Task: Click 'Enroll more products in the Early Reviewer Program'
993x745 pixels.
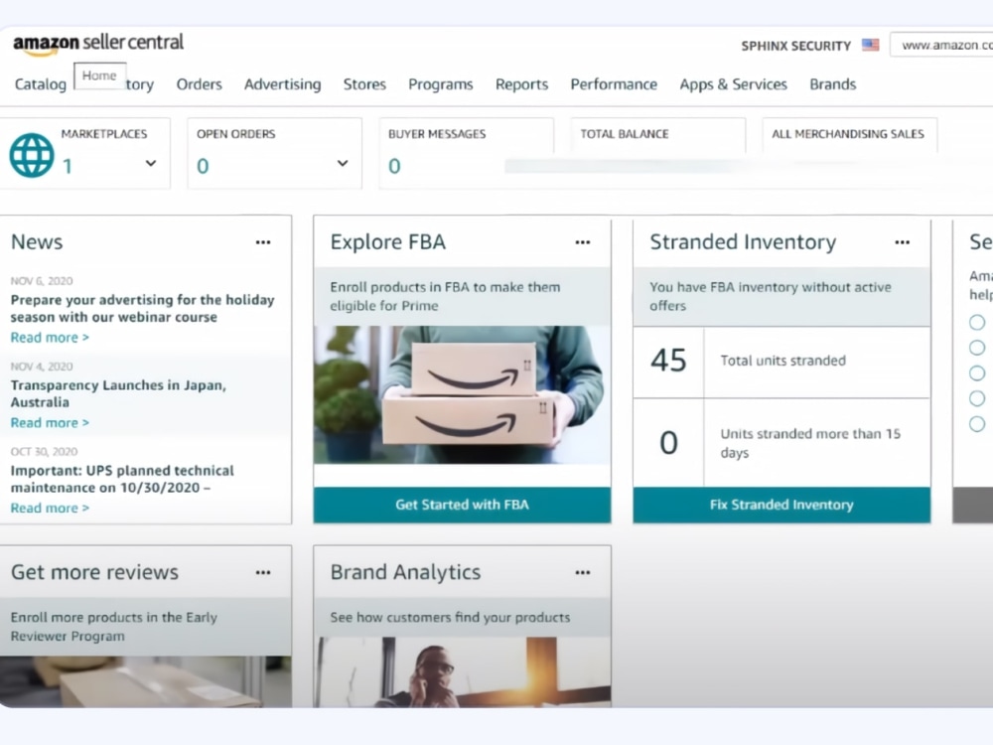Action: [114, 627]
